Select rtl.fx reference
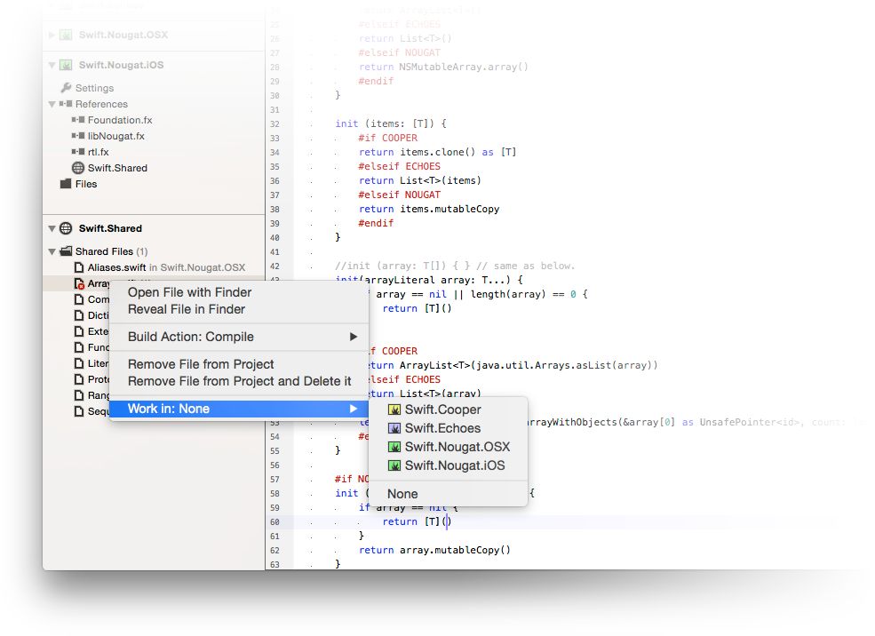This screenshot has width=875, height=636. point(99,152)
